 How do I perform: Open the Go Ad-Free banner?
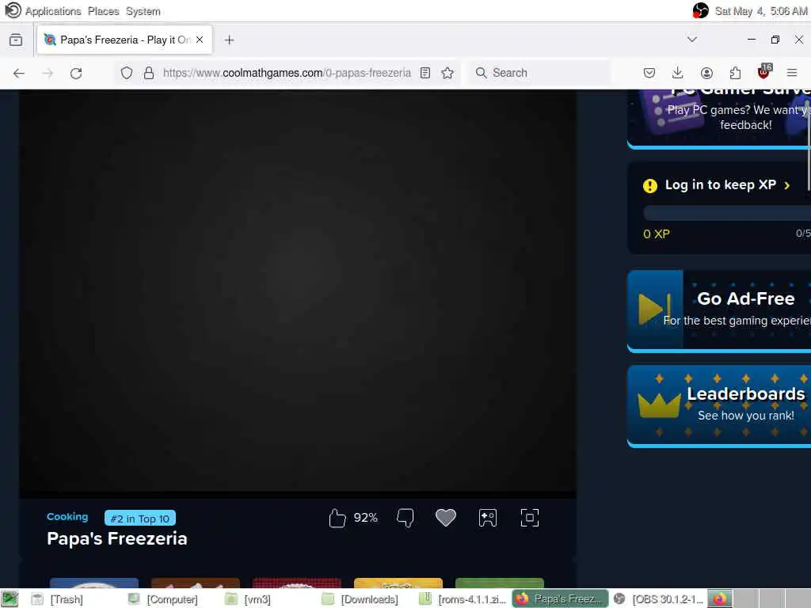tap(719, 310)
